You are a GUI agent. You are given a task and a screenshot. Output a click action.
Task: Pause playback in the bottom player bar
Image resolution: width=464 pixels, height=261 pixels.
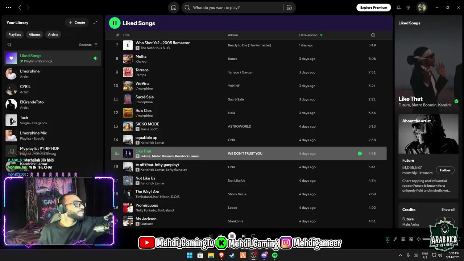tap(232, 236)
